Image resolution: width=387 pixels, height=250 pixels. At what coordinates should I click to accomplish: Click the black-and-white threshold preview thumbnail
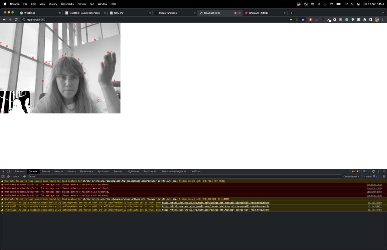pos(15,102)
